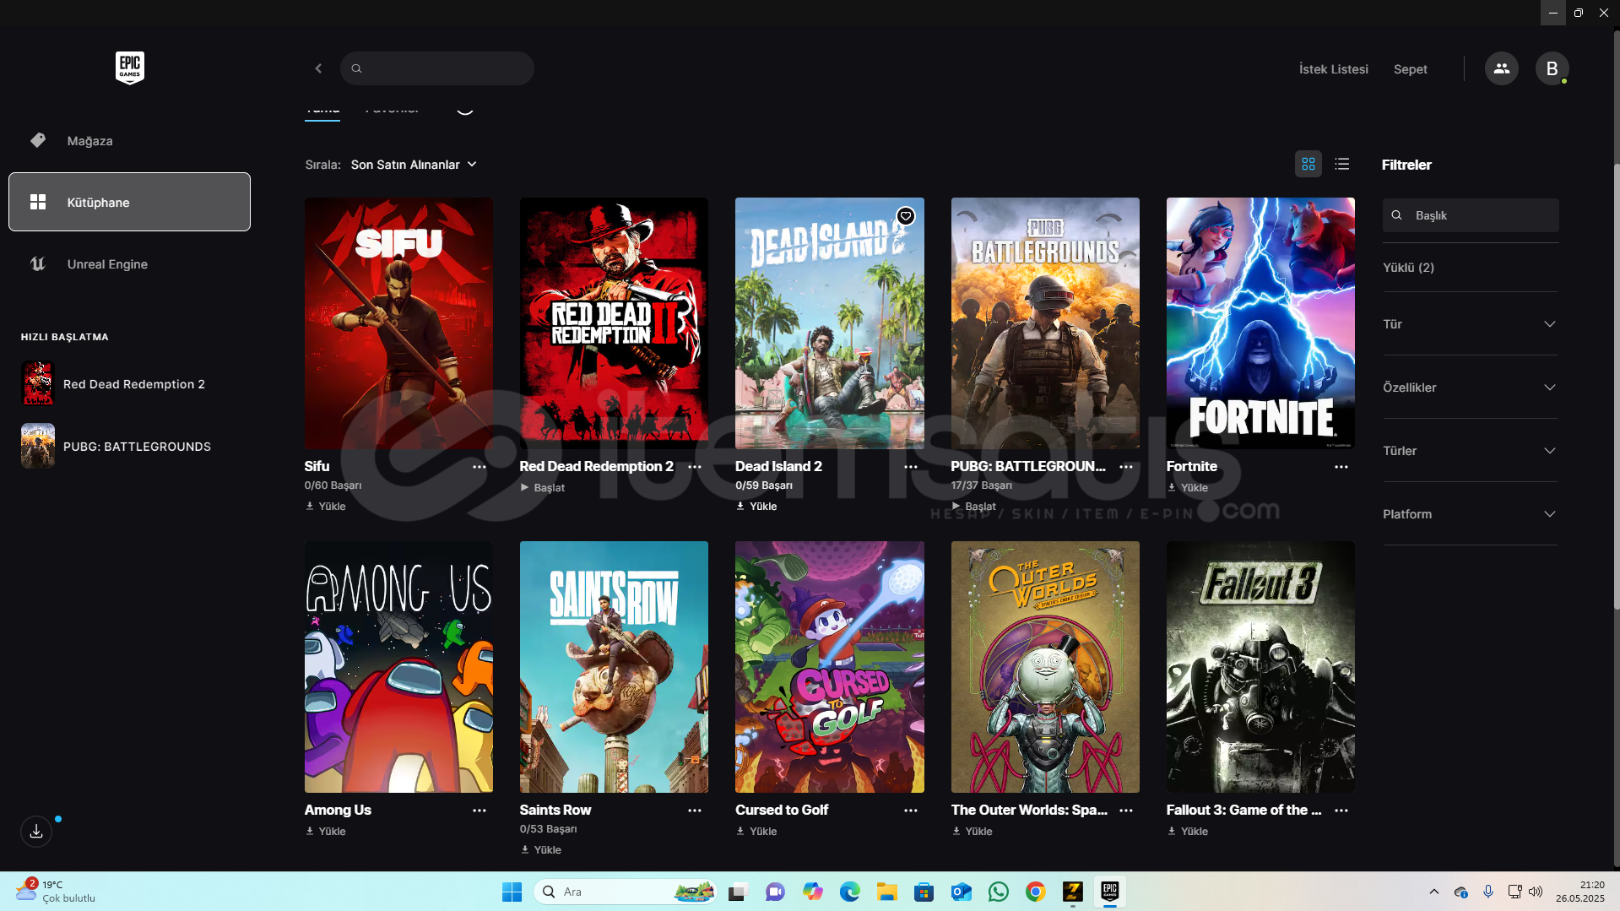This screenshot has height=911, width=1620.
Task: Open the Fortnite cover thumbnail
Action: click(1260, 323)
